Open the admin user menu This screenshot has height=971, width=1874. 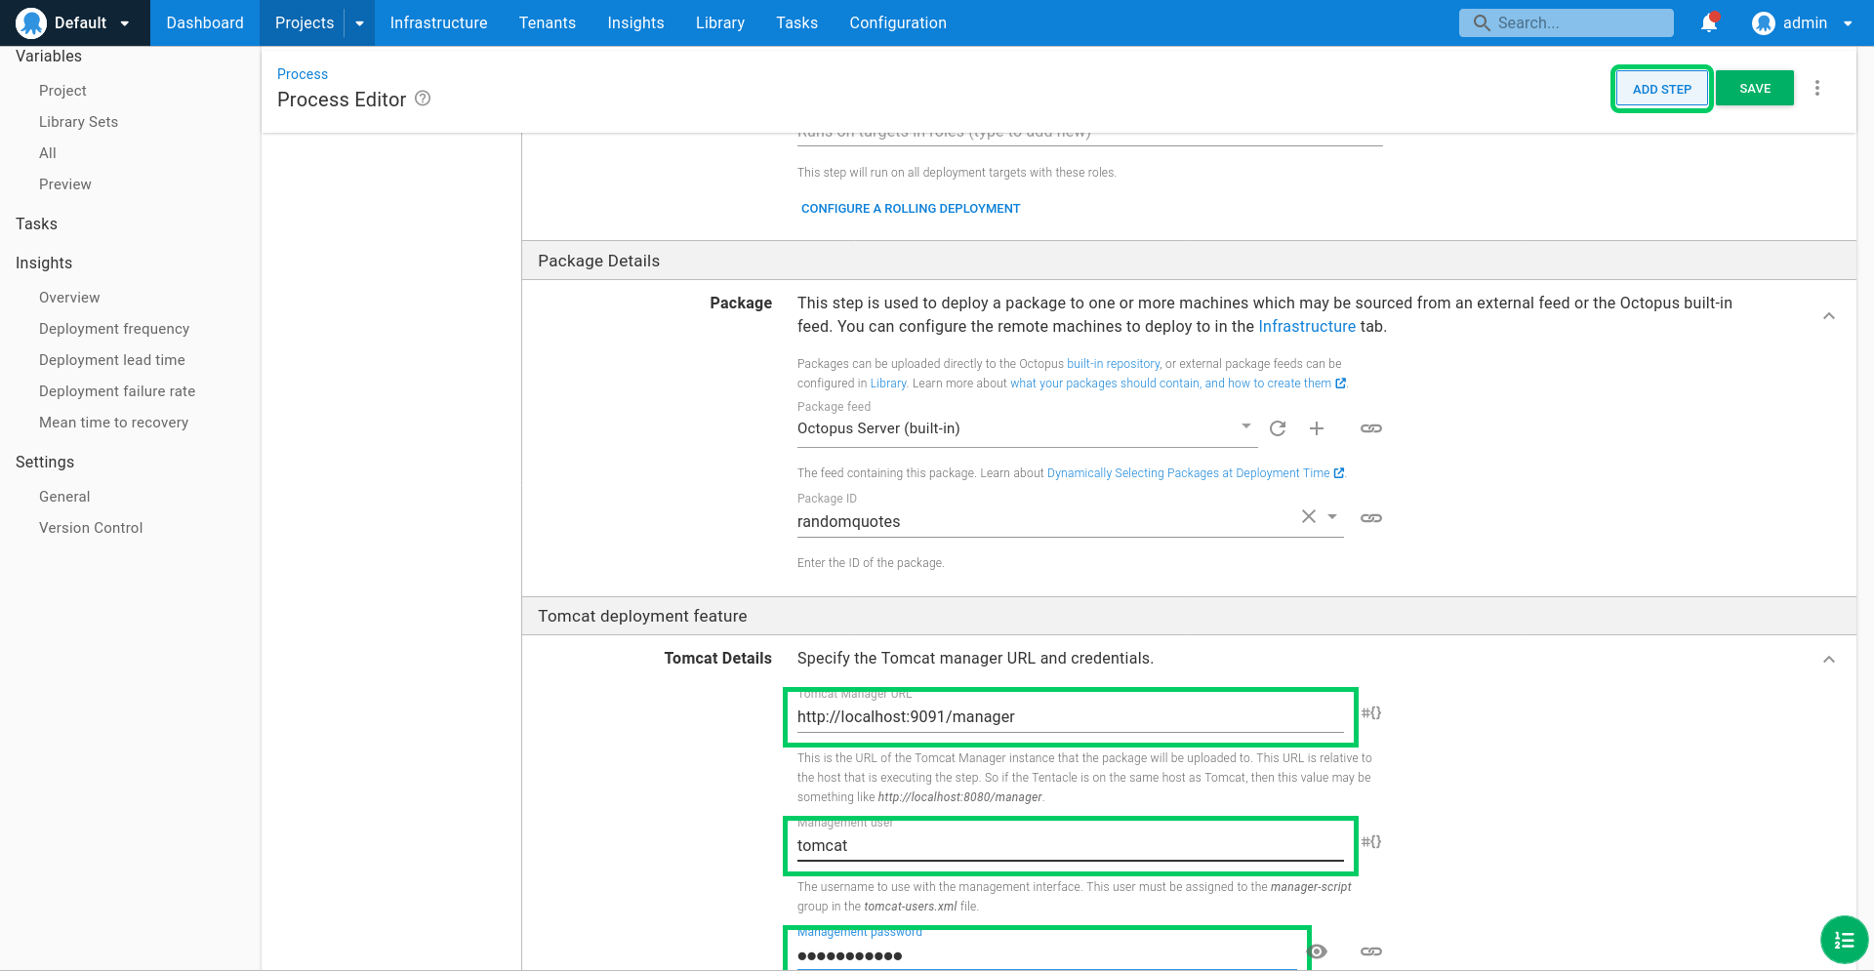pos(1802,22)
